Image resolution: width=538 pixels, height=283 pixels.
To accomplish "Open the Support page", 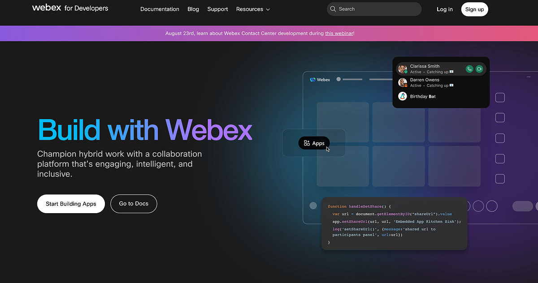I will pos(217,9).
